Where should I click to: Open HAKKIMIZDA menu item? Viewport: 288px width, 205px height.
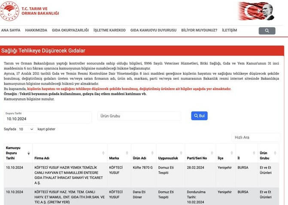[x=36, y=30]
